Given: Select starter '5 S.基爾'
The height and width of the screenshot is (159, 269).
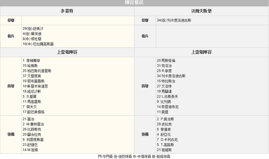Looking at the screenshot, I should (x=29, y=96).
